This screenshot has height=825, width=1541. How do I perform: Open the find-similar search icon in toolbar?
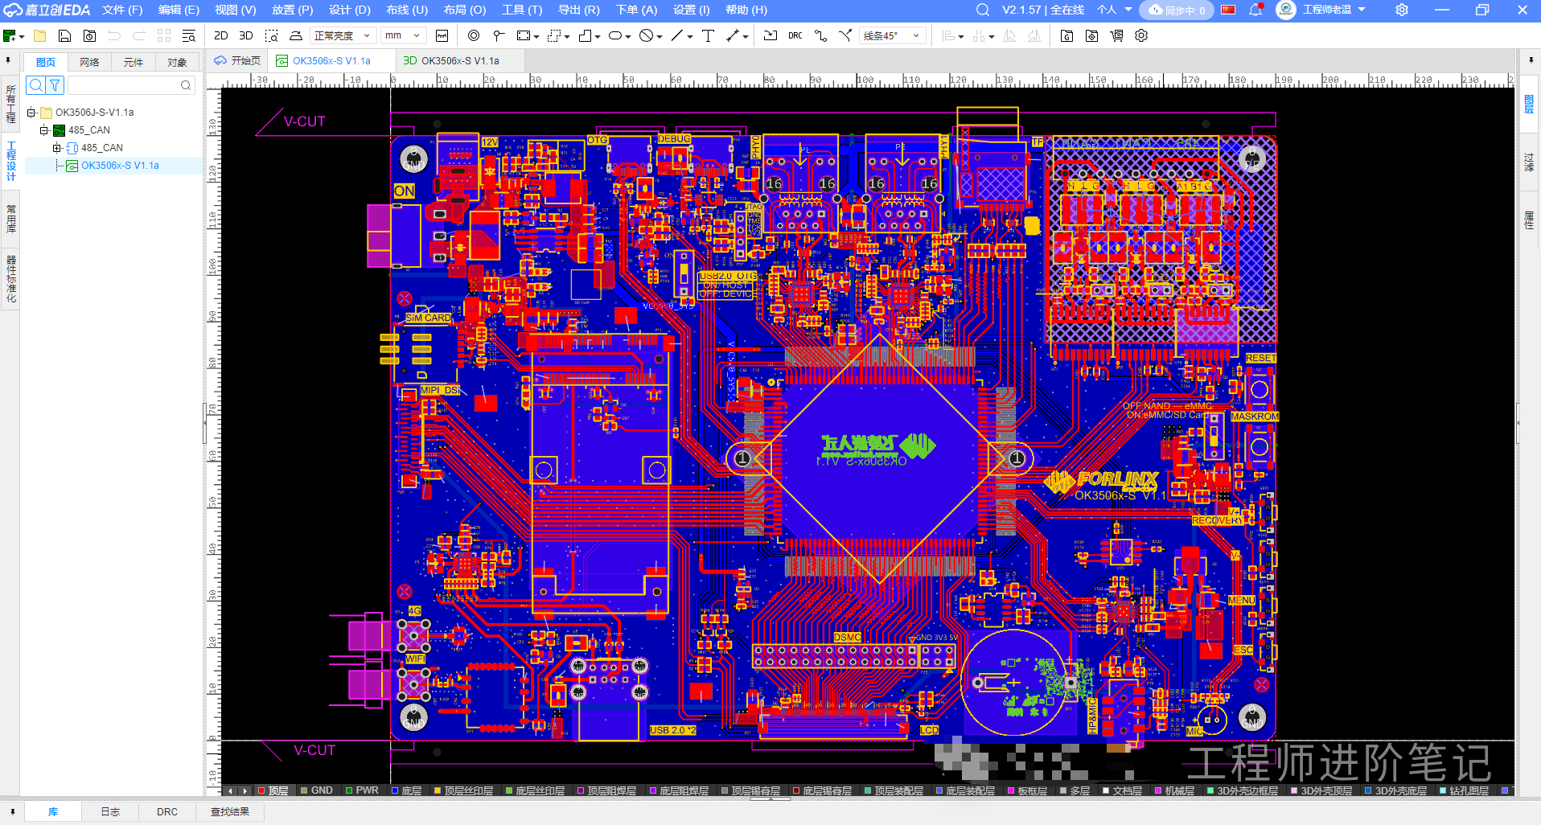click(x=189, y=35)
